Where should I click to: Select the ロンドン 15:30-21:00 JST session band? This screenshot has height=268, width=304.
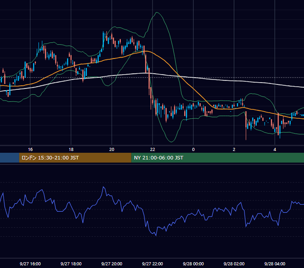pos(75,158)
